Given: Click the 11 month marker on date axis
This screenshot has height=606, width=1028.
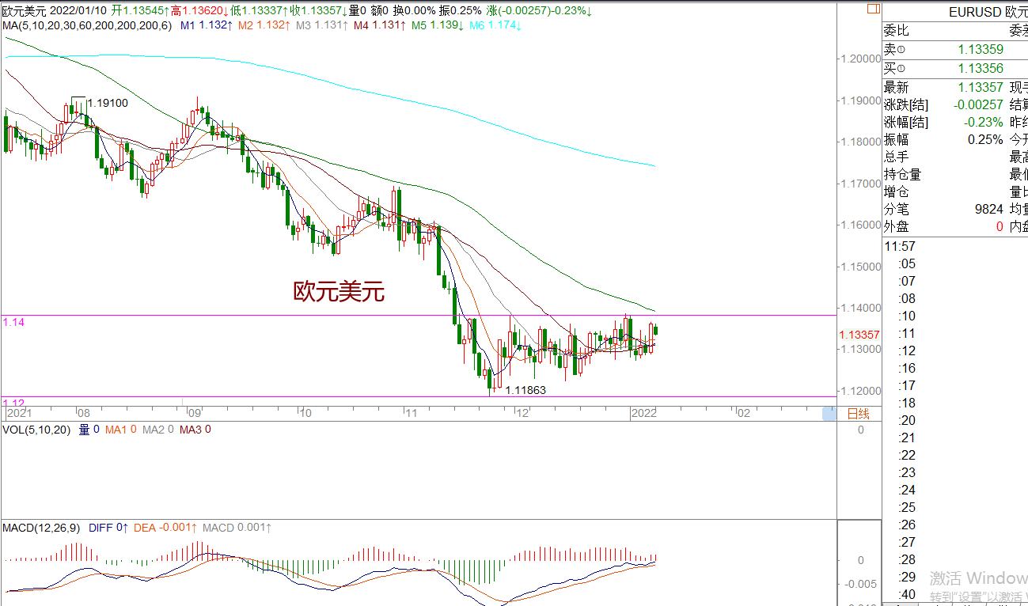Looking at the screenshot, I should pos(410,413).
